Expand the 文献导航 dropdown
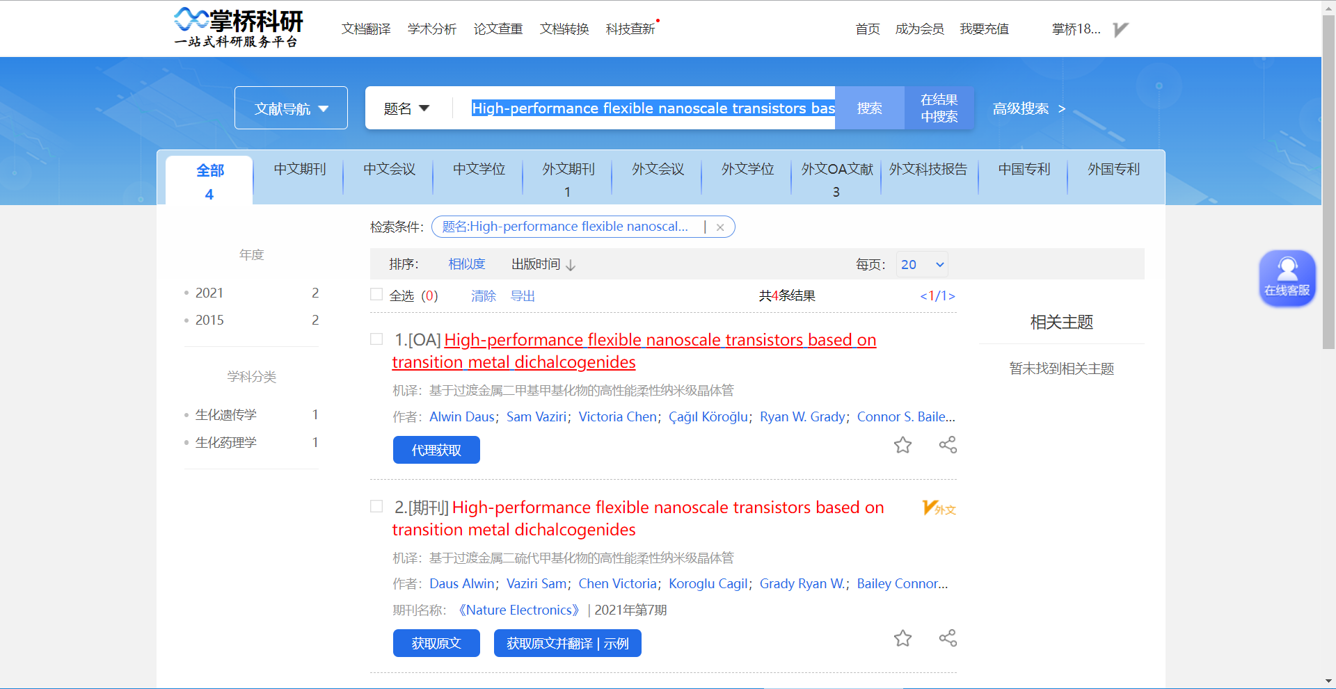 pyautogui.click(x=291, y=108)
